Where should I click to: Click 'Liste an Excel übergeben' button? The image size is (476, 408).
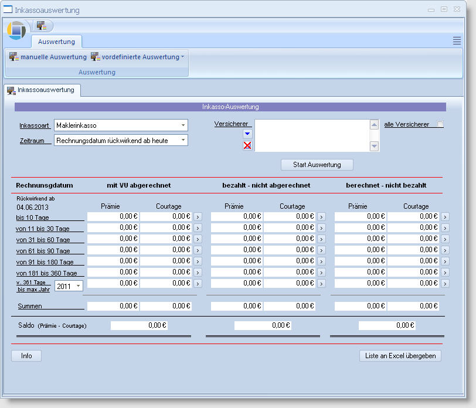pos(400,356)
